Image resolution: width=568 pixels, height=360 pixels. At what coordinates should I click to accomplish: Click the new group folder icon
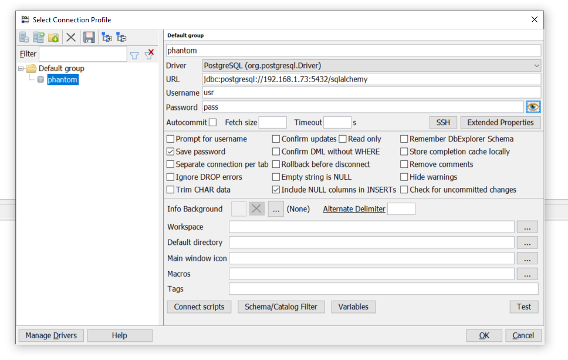53,38
